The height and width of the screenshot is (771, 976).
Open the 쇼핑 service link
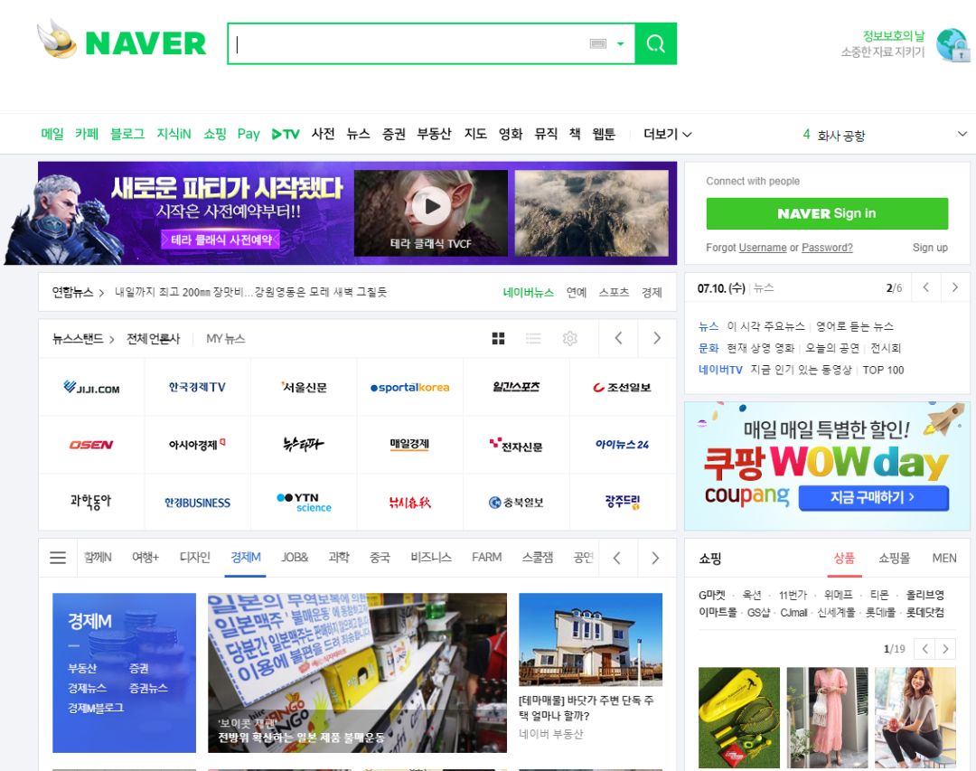point(215,134)
